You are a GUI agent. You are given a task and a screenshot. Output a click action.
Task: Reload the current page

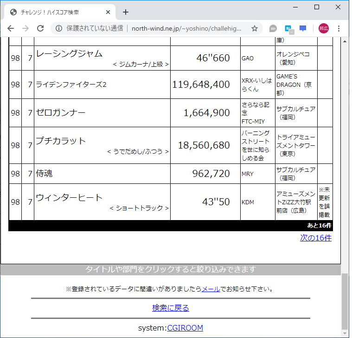(40, 28)
